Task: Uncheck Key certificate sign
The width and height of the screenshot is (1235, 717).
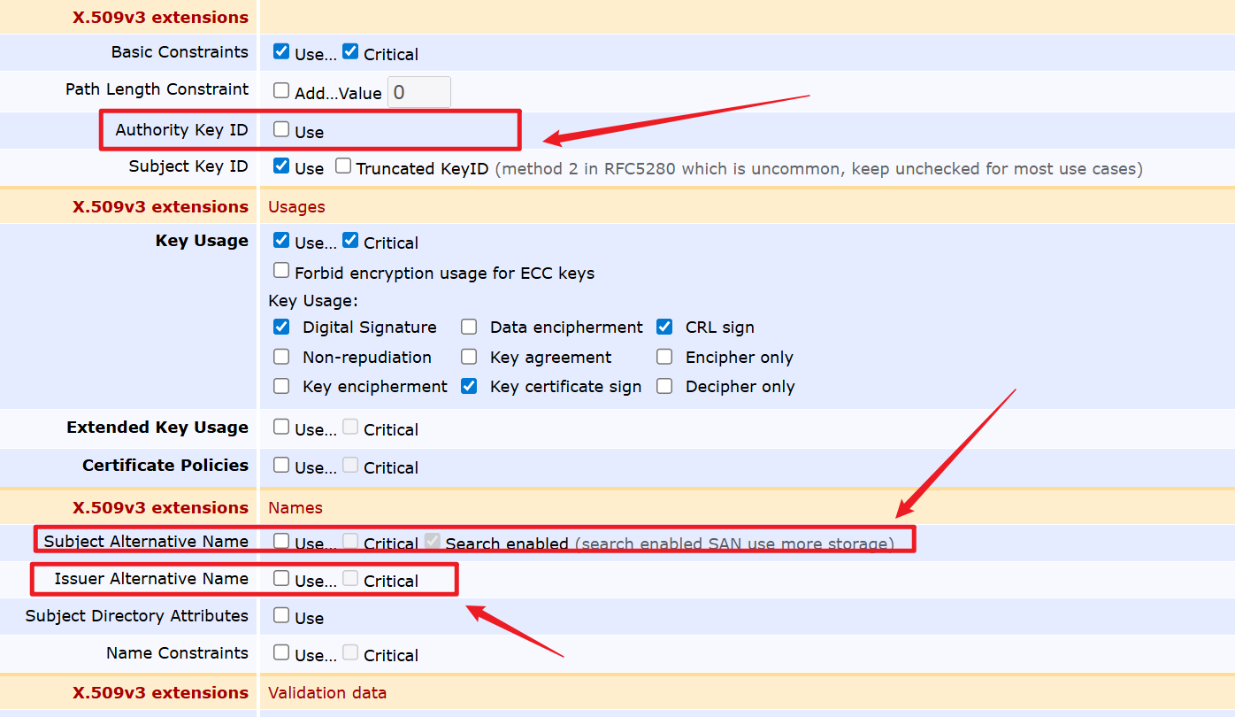Action: pyautogui.click(x=469, y=386)
